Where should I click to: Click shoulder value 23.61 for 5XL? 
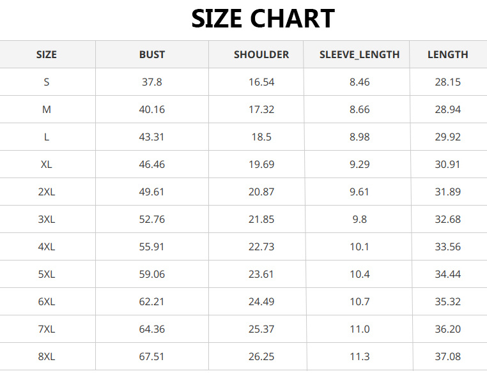261,275
